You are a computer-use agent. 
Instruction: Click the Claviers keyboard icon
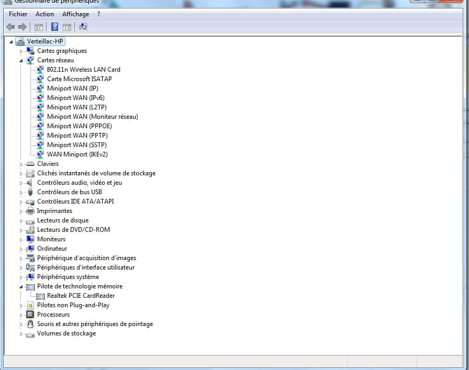point(30,164)
